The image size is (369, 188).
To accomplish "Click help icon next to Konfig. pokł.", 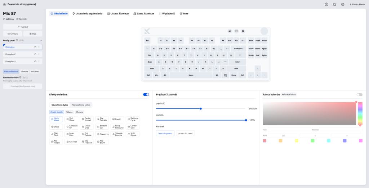I will pos(17,40).
